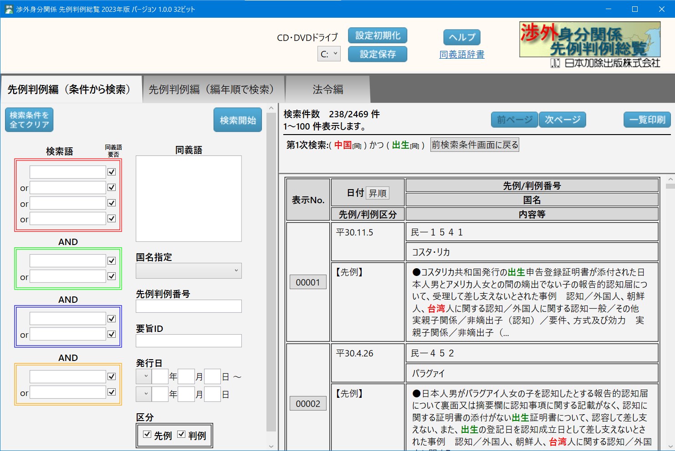Open the 発行日 start era dropdown
Screen dimensions: 675x451
pyautogui.click(x=143, y=376)
